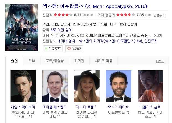
Task: Expand plot summary with 더보기 link
Action: (x=158, y=36)
